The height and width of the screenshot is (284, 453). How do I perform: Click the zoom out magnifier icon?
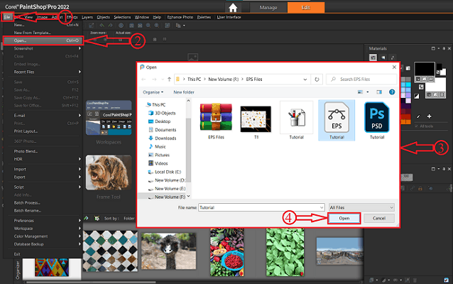(x=148, y=26)
